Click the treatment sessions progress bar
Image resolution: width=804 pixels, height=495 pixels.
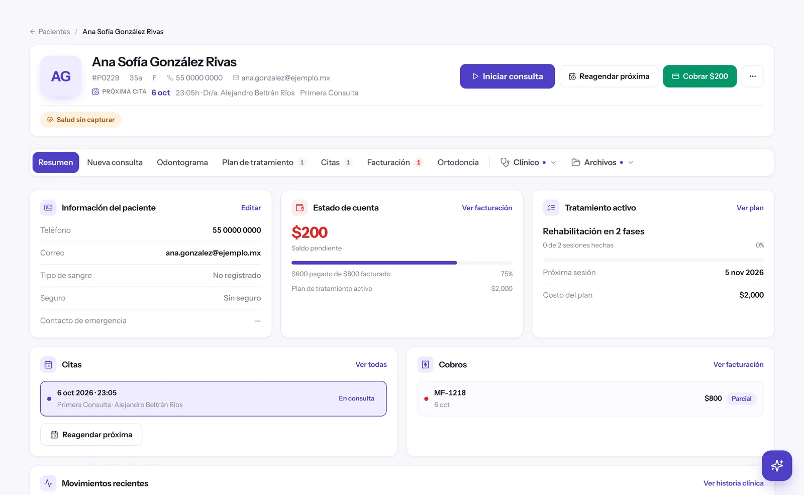[x=653, y=260]
